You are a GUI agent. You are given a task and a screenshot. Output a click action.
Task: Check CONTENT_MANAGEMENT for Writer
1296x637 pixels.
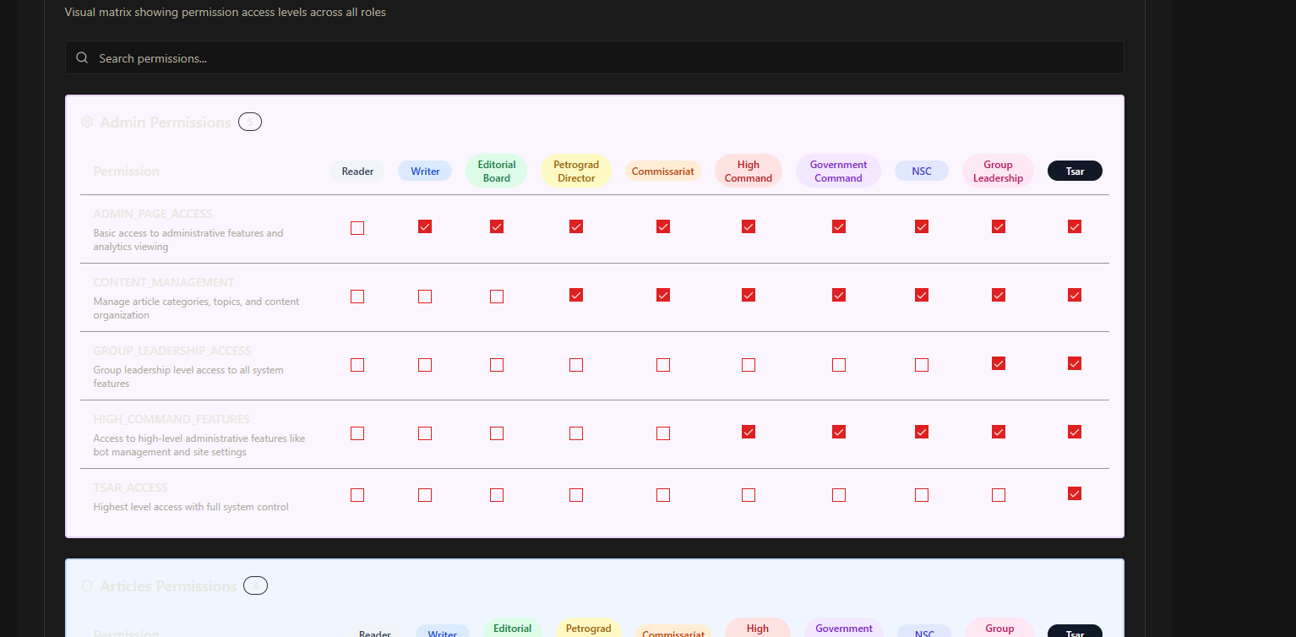pyautogui.click(x=425, y=297)
